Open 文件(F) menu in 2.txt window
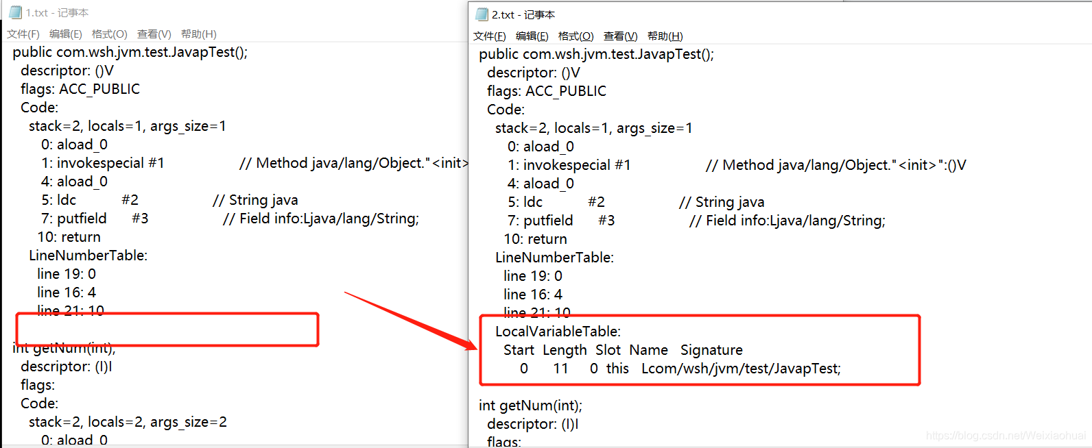The height and width of the screenshot is (448, 1092). pyautogui.click(x=490, y=36)
